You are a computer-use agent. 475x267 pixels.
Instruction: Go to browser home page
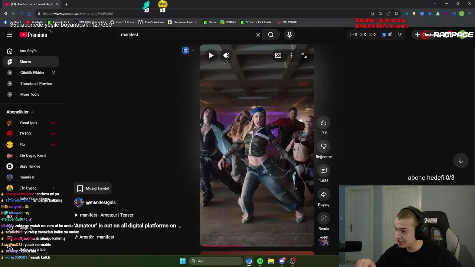pyautogui.click(x=29, y=14)
